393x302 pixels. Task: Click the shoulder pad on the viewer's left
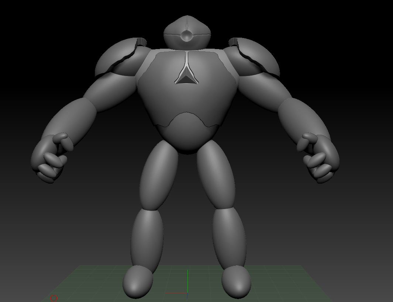pos(117,58)
